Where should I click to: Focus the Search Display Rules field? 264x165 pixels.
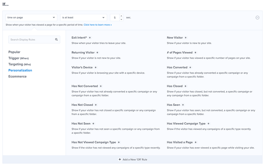[34, 39]
